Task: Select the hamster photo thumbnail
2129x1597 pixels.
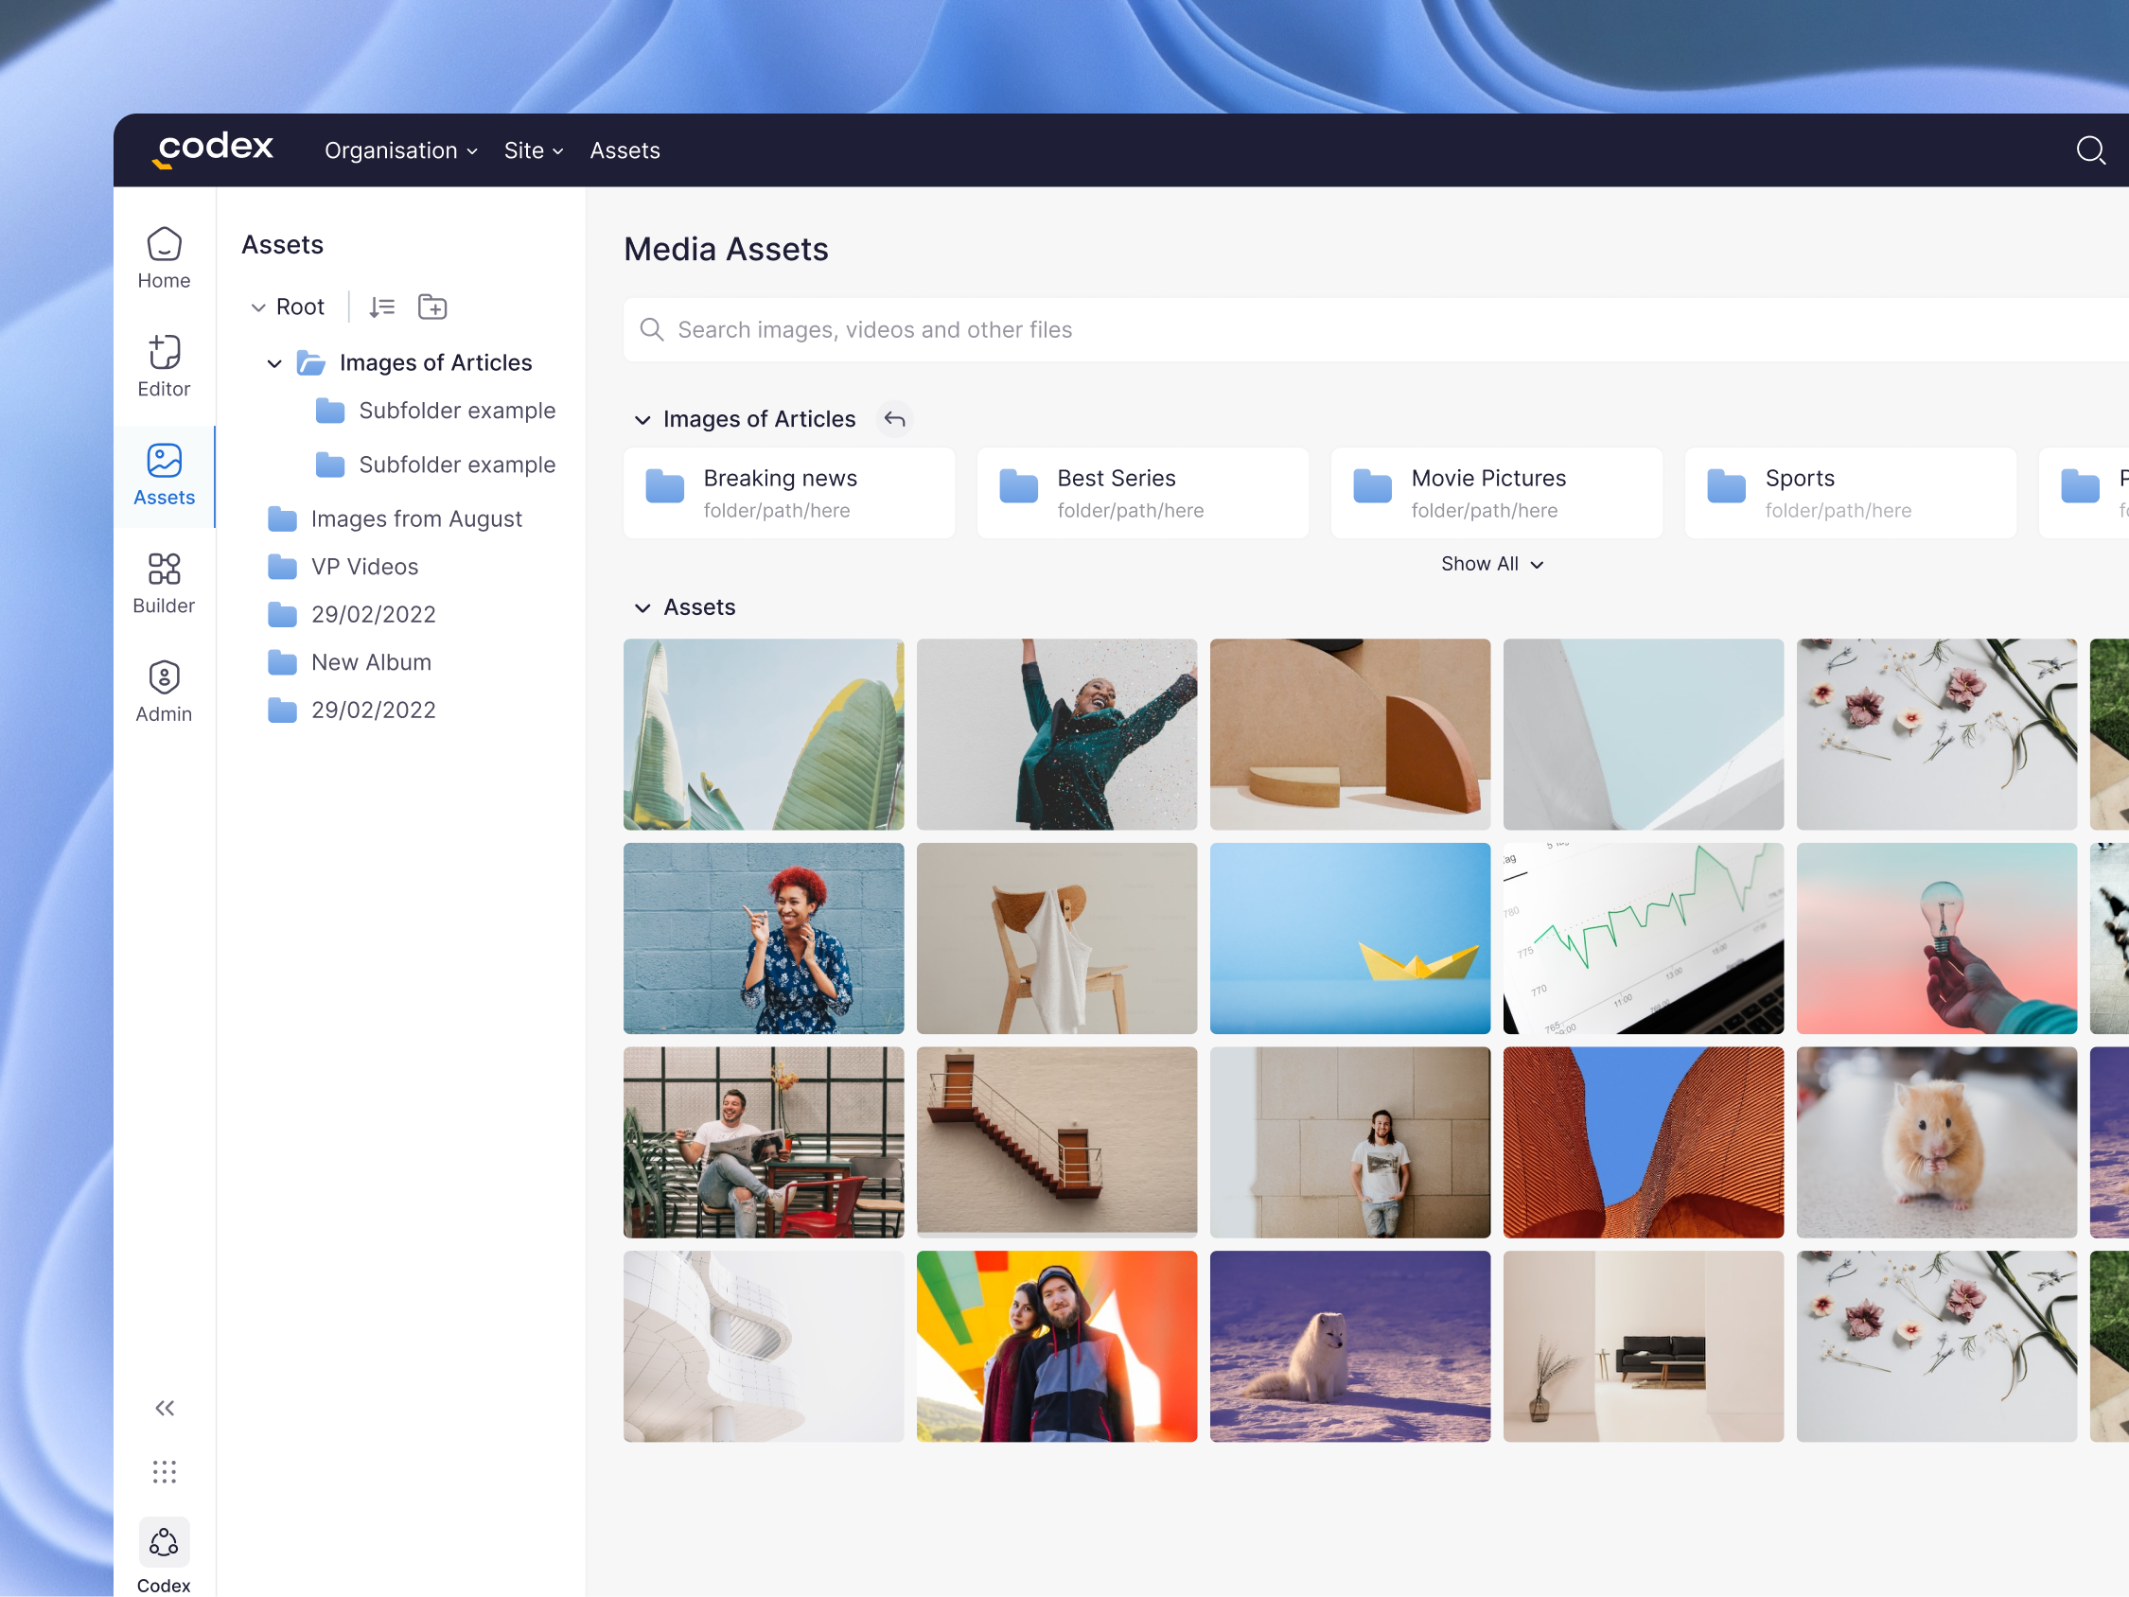Action: pyautogui.click(x=1936, y=1144)
